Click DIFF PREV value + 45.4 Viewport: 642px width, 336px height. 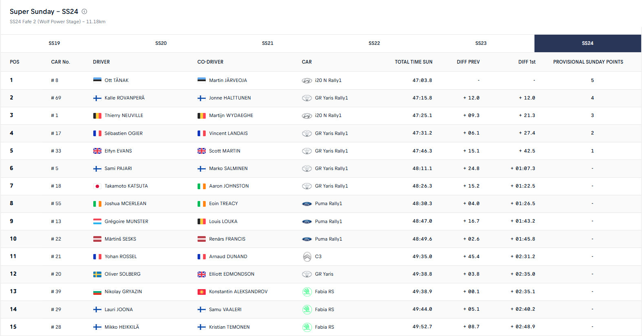[471, 256]
